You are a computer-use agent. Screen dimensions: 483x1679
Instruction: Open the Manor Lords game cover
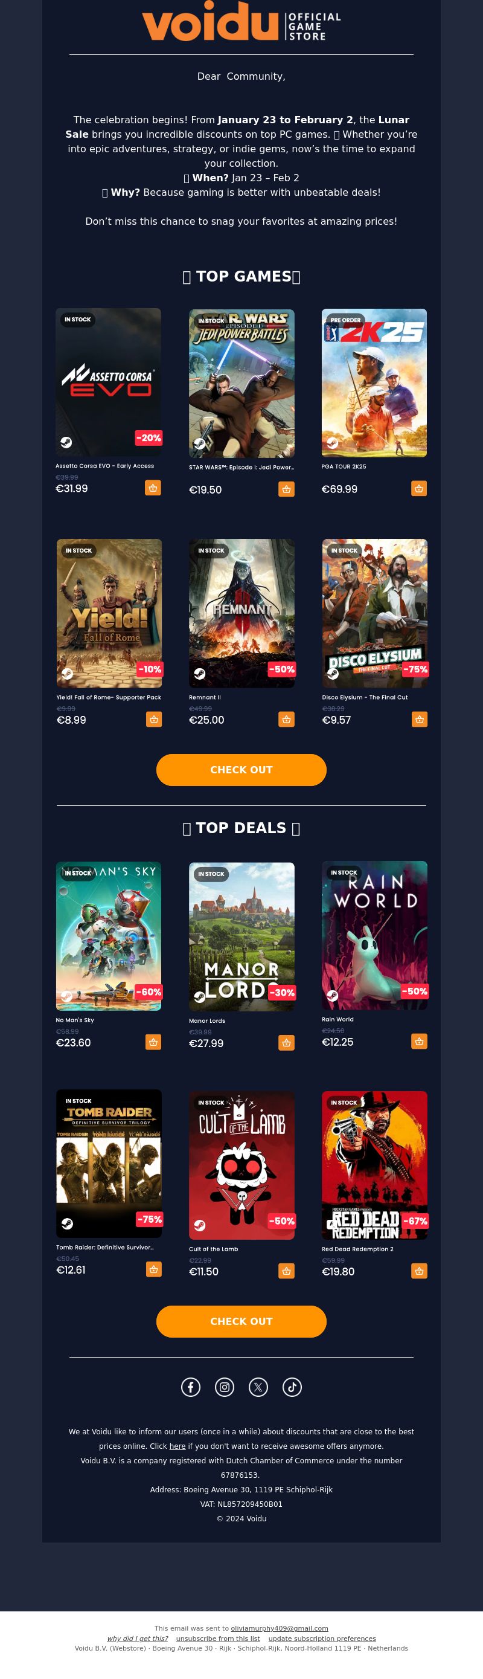pyautogui.click(x=241, y=936)
